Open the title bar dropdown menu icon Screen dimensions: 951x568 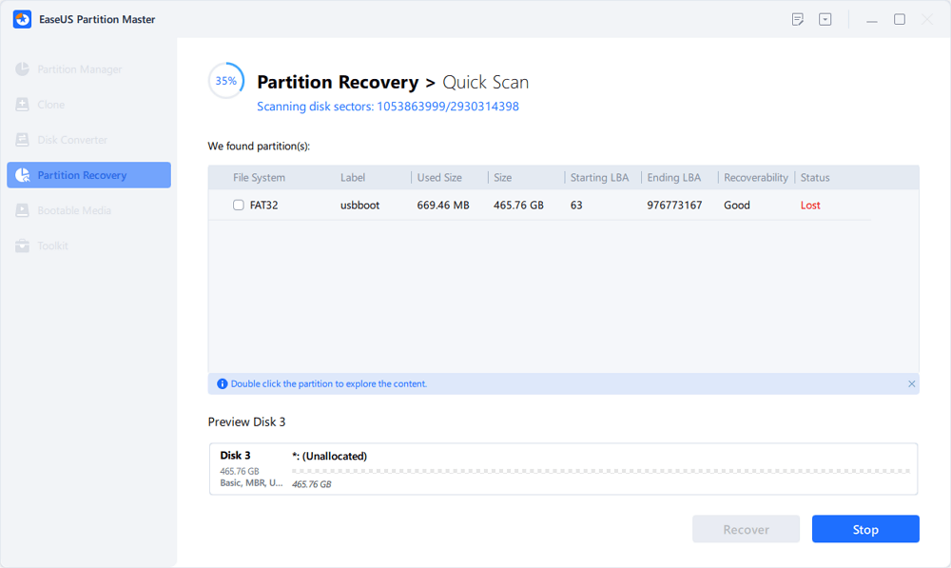coord(825,19)
